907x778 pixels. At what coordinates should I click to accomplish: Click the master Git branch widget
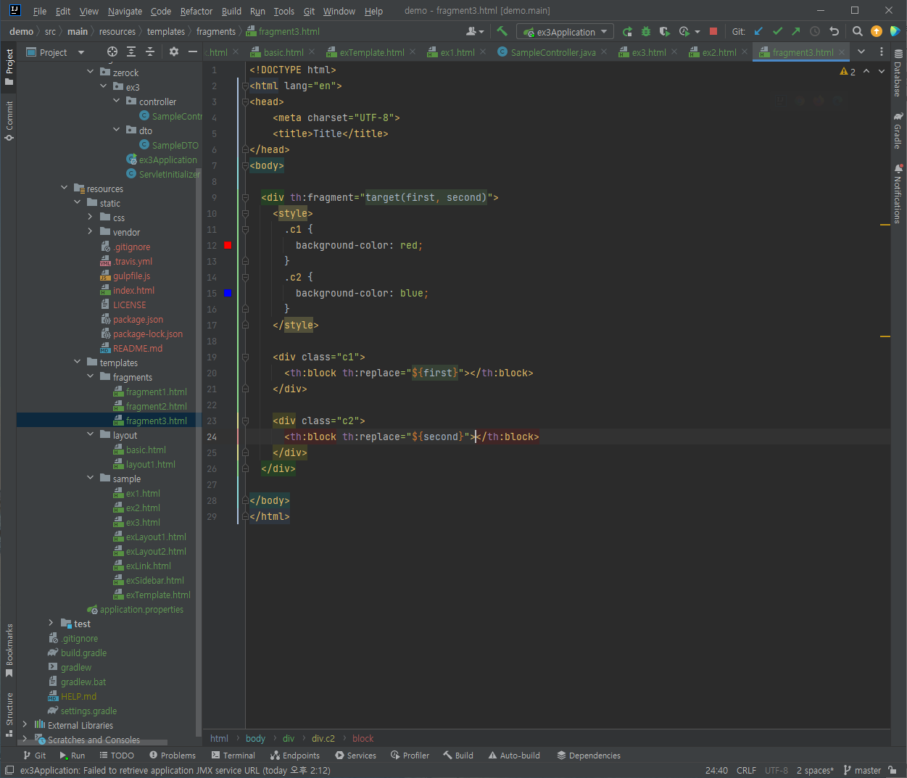pyautogui.click(x=863, y=770)
